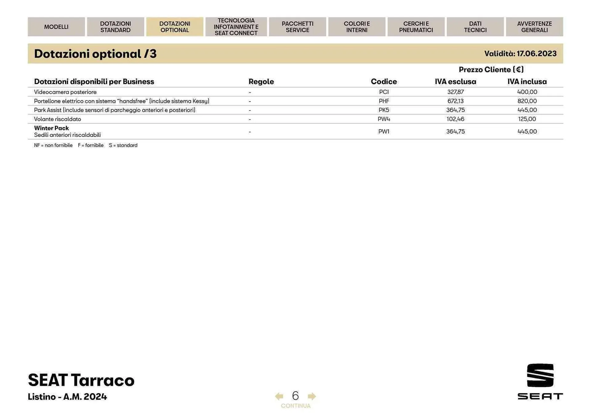Viewport: 591px width, 417px height.
Task: Click the SEAT Tarraco title
Action: pyautogui.click(x=81, y=380)
